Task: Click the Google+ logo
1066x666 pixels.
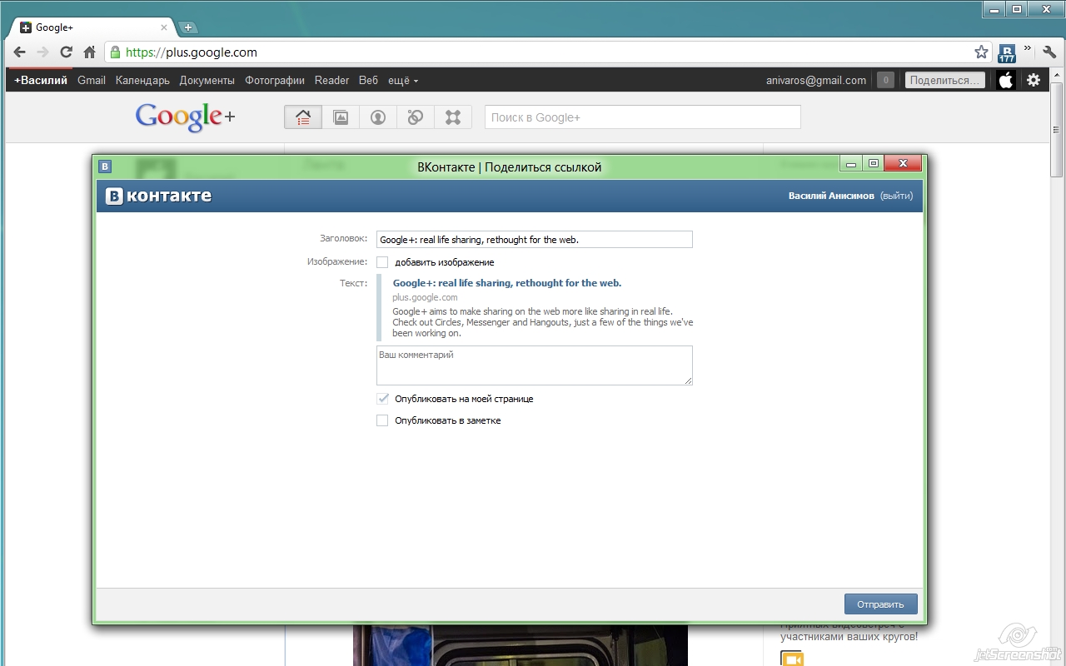Action: point(185,117)
